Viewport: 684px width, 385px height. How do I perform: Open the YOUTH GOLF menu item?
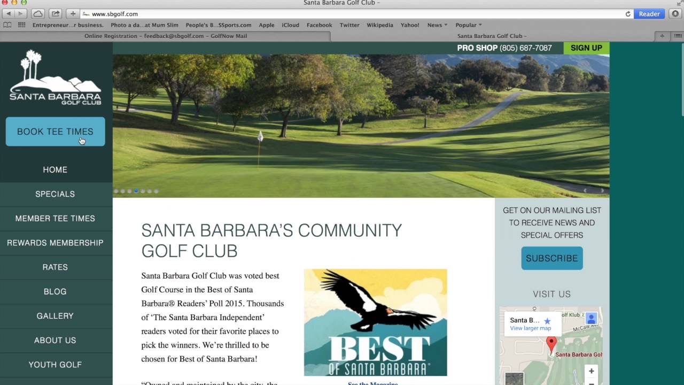pos(55,365)
